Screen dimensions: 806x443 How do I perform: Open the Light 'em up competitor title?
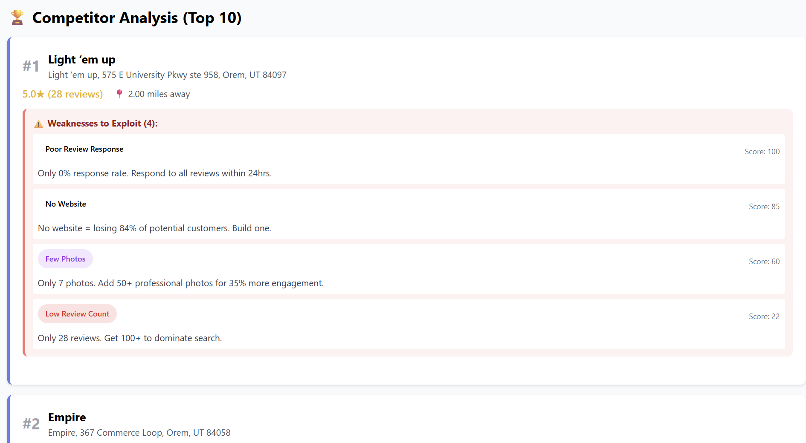coord(82,60)
